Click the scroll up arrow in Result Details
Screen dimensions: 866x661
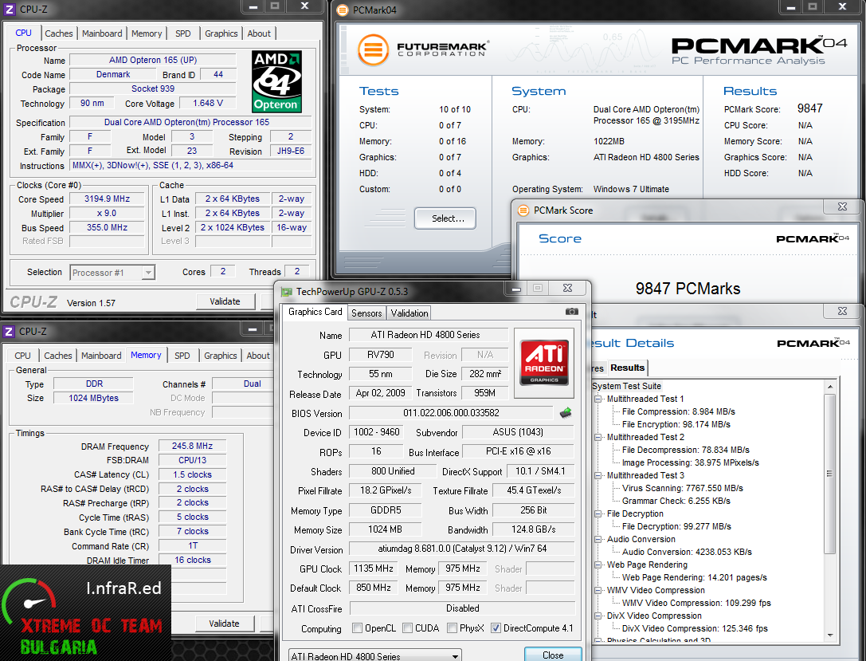click(x=829, y=387)
